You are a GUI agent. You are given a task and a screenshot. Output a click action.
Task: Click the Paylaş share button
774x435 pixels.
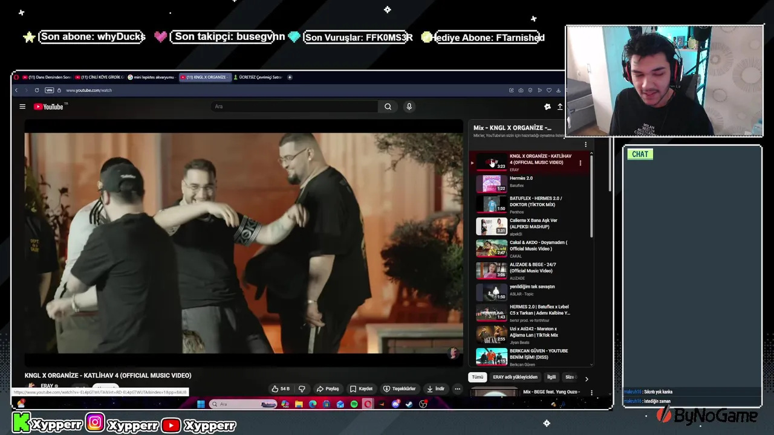click(x=328, y=388)
